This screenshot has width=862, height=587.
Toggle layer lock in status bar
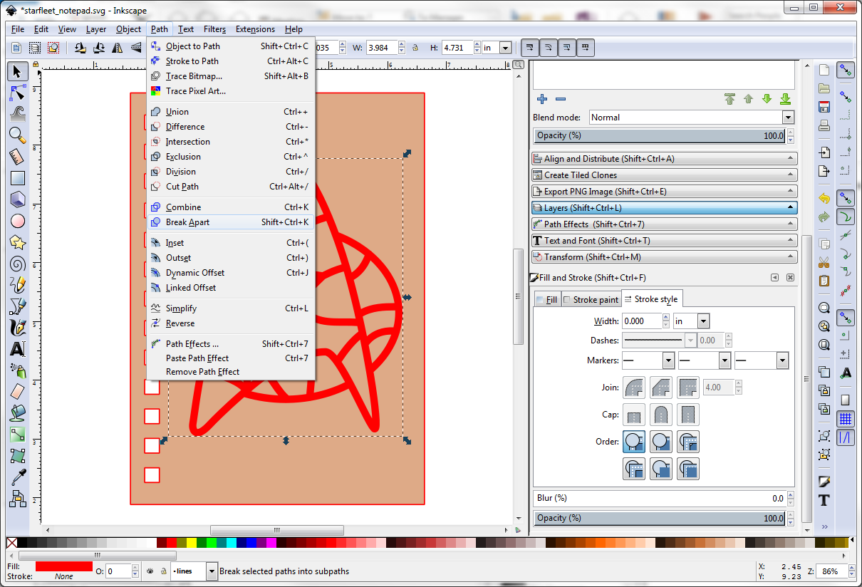(164, 571)
